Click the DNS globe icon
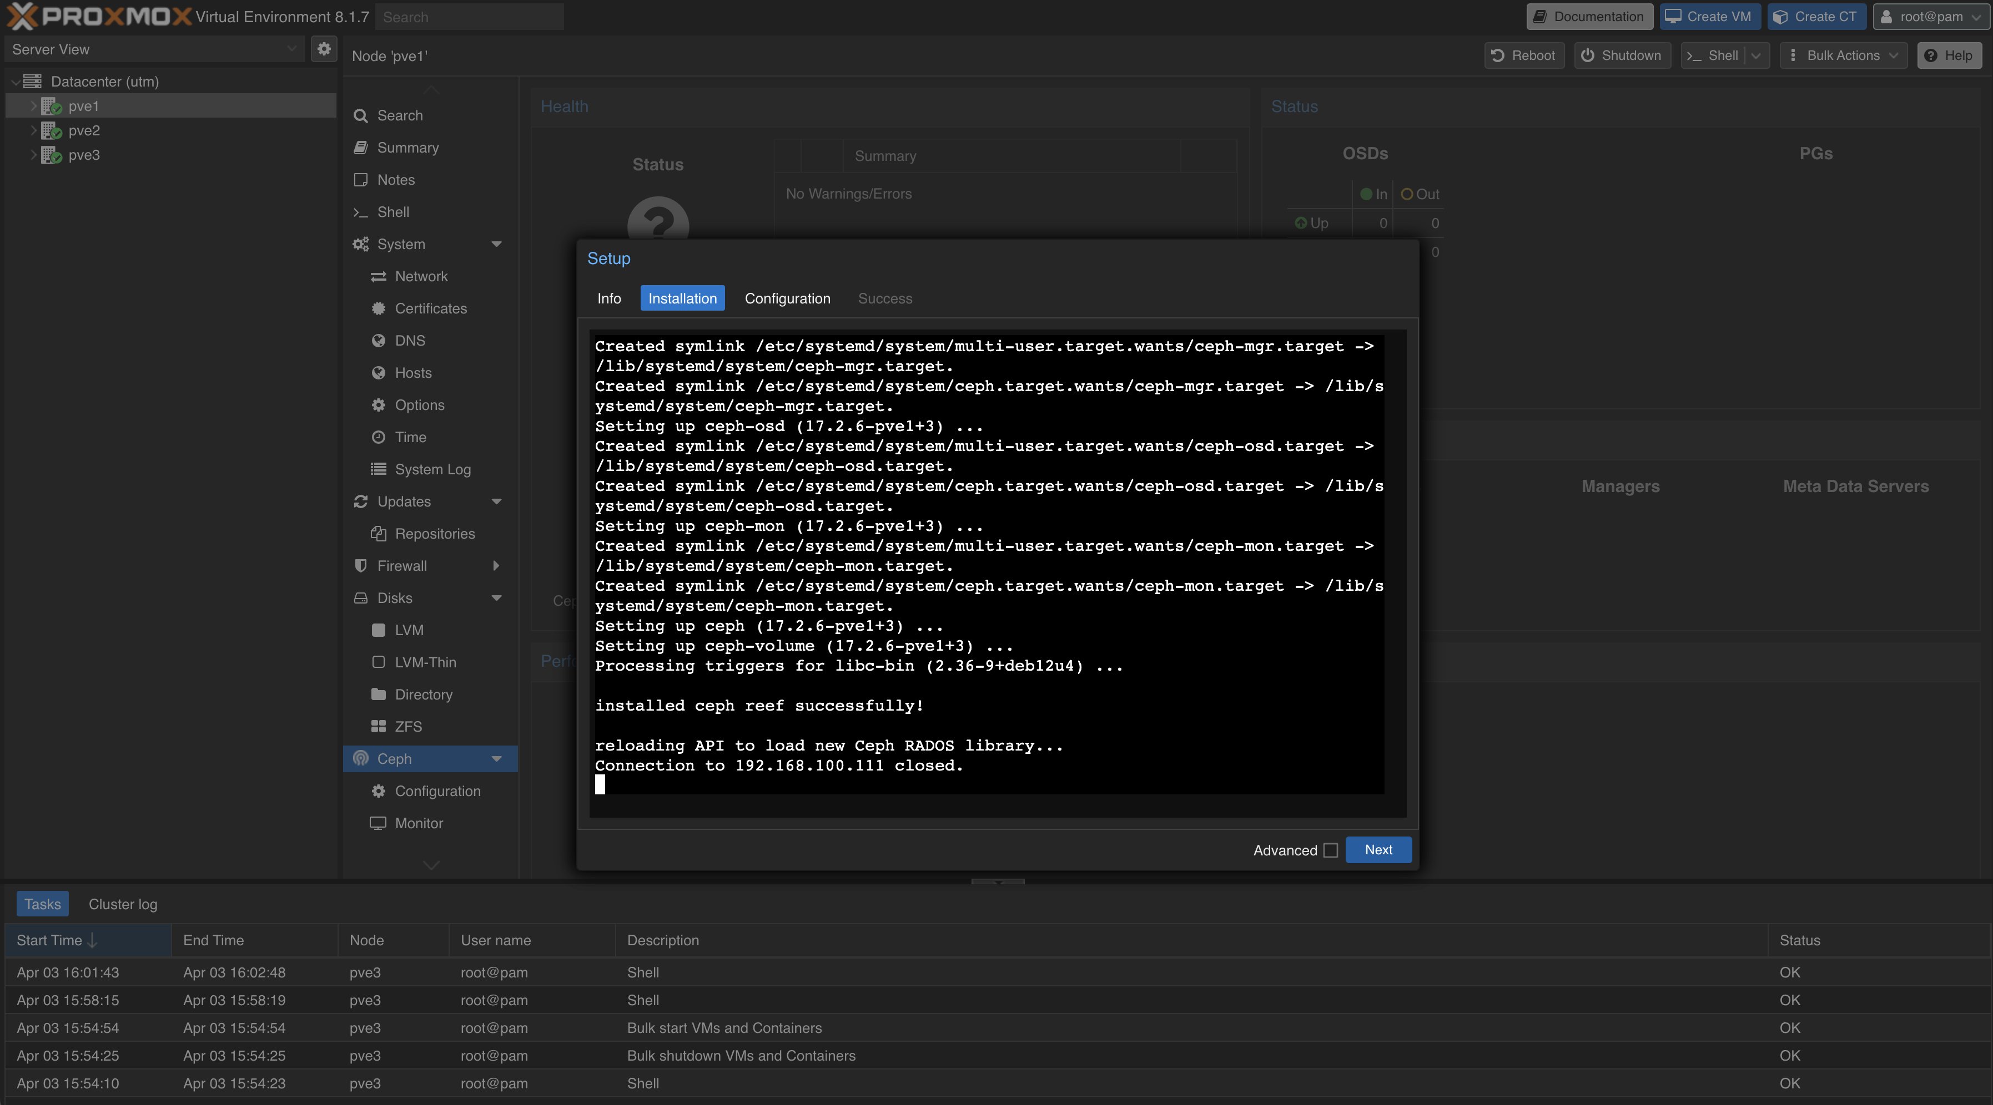Image resolution: width=1993 pixels, height=1105 pixels. (378, 341)
